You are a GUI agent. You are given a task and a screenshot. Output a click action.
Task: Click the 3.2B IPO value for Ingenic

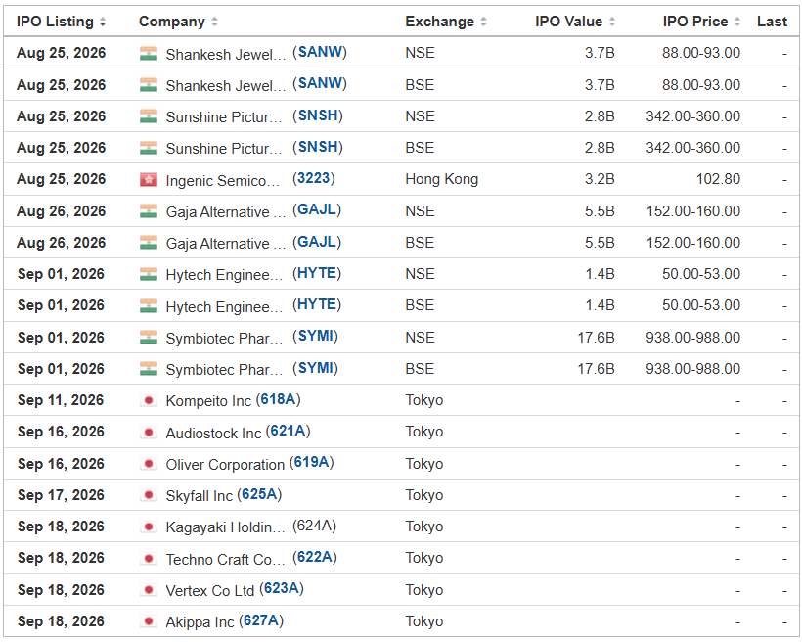pos(600,179)
